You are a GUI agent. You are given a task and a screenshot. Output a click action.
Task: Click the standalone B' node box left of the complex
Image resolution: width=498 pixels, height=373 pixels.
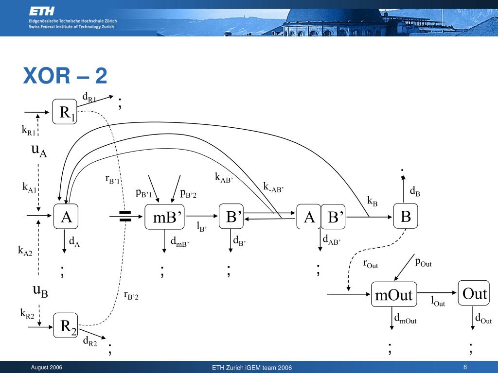click(231, 216)
